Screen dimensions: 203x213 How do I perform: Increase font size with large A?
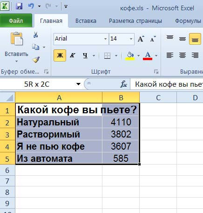(141, 39)
